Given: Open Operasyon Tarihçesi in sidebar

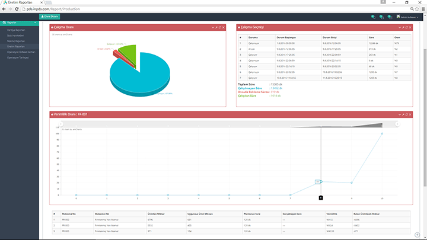Looking at the screenshot, I should (18, 57).
